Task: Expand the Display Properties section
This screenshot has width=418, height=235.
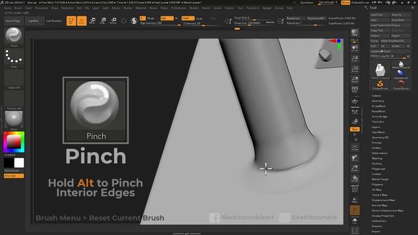Action: tap(383, 216)
